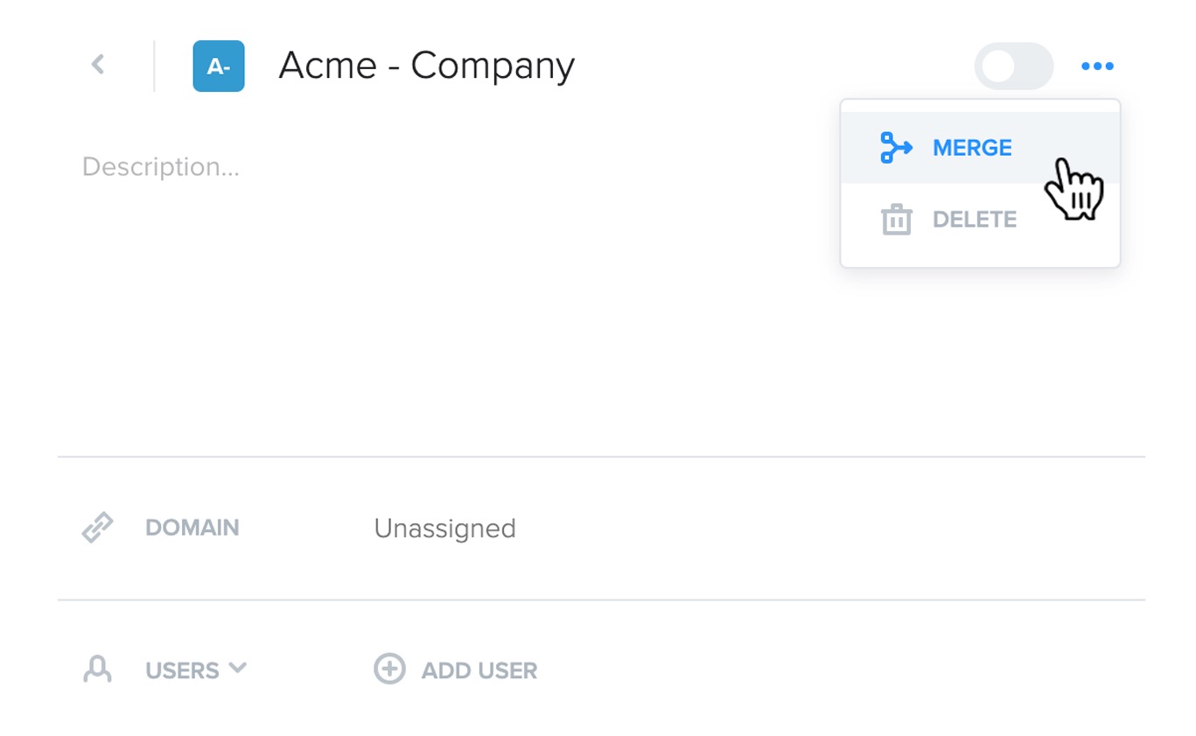Click the USERS label to expand the list
Image resolution: width=1196 pixels, height=736 pixels.
click(182, 671)
